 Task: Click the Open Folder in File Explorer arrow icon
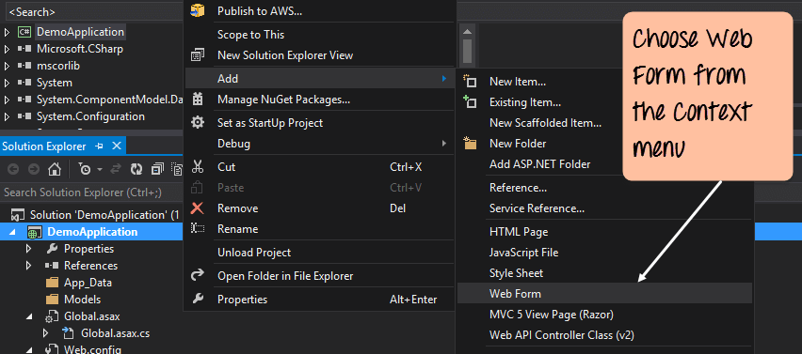(x=198, y=275)
